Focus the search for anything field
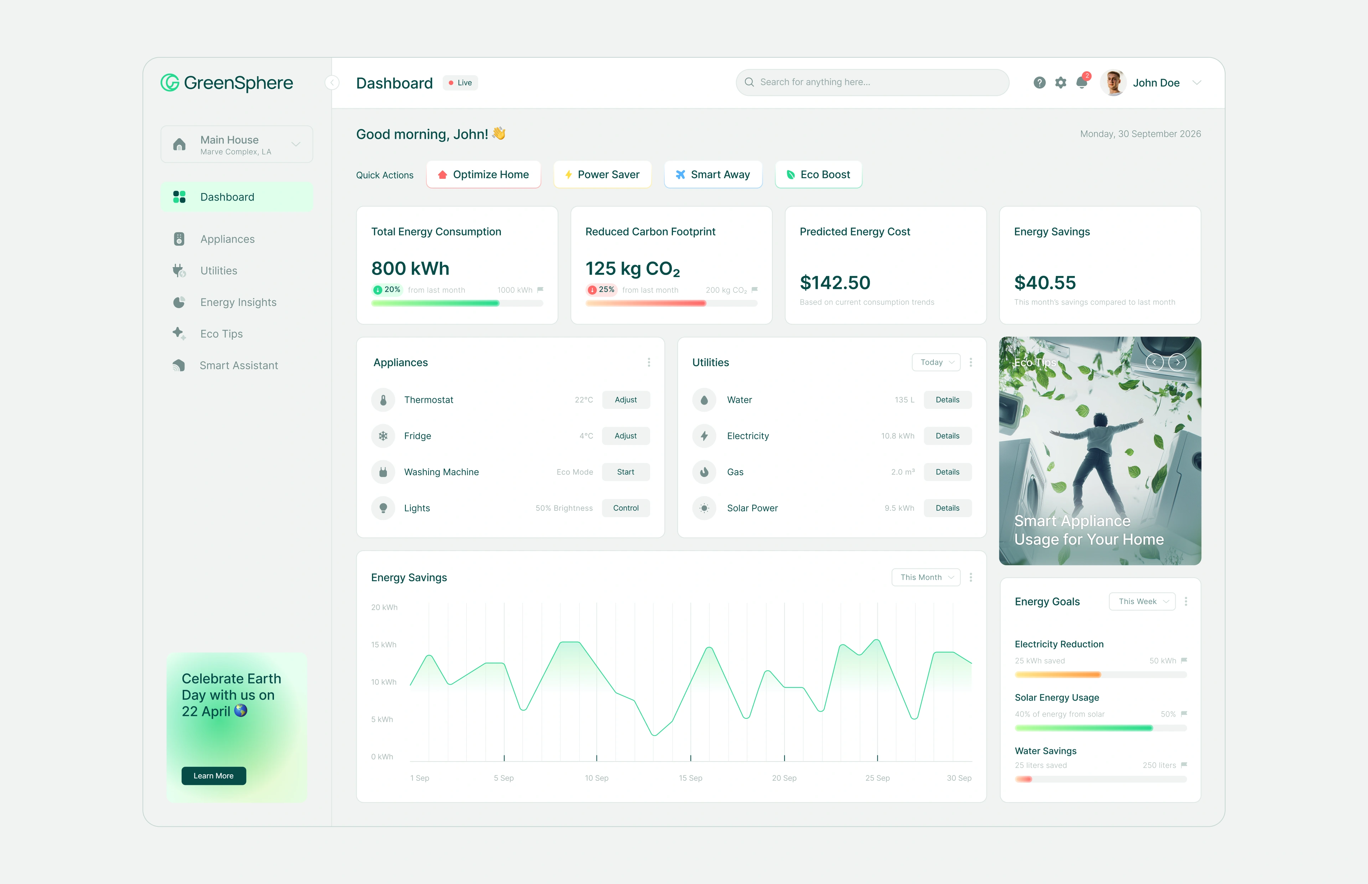This screenshot has height=884, width=1368. pos(872,82)
